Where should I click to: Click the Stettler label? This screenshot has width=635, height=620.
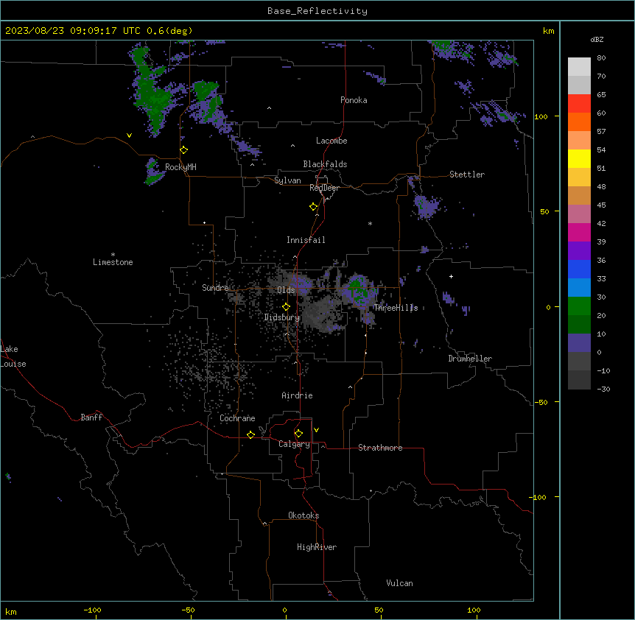(467, 175)
